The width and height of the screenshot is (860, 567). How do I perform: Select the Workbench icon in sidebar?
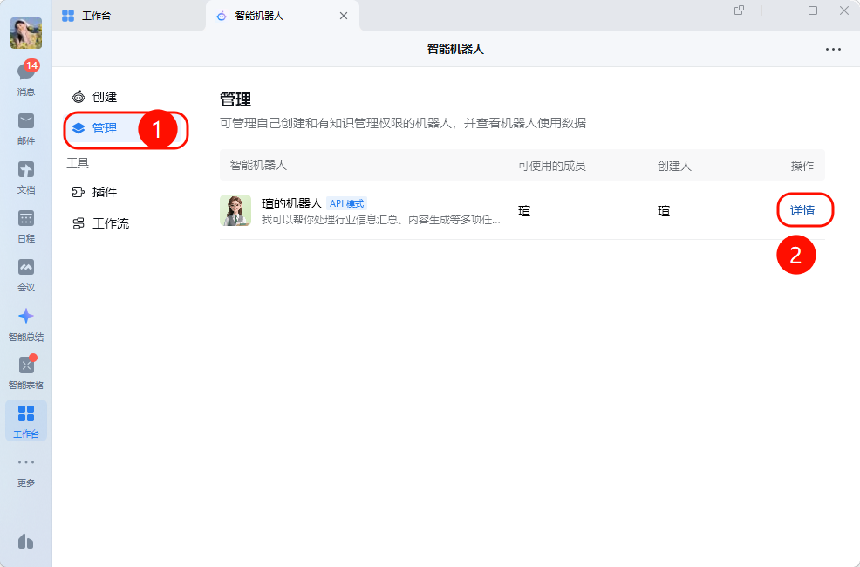26,420
